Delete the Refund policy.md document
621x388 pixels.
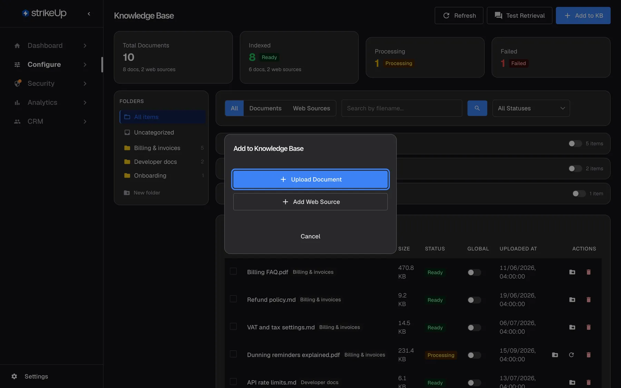[x=589, y=300]
